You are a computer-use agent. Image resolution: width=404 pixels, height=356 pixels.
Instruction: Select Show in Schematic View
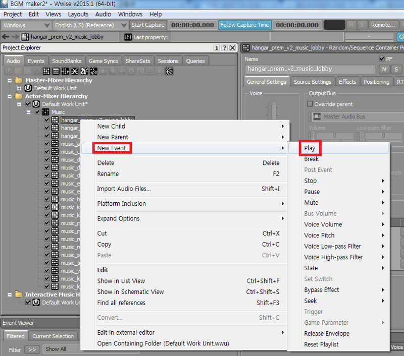tap(191, 291)
